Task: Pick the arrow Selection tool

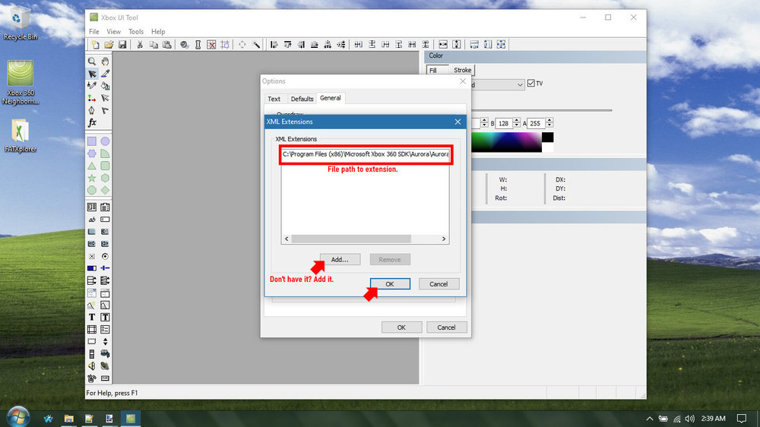Action: pos(92,74)
